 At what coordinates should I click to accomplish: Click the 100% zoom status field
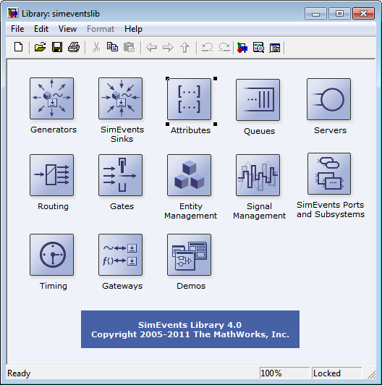pyautogui.click(x=284, y=373)
